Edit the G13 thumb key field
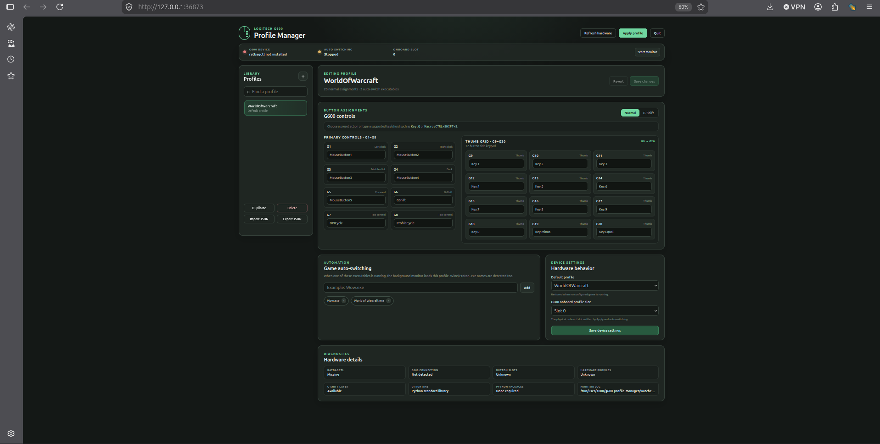Viewport: 880px width, 444px height. 560,187
